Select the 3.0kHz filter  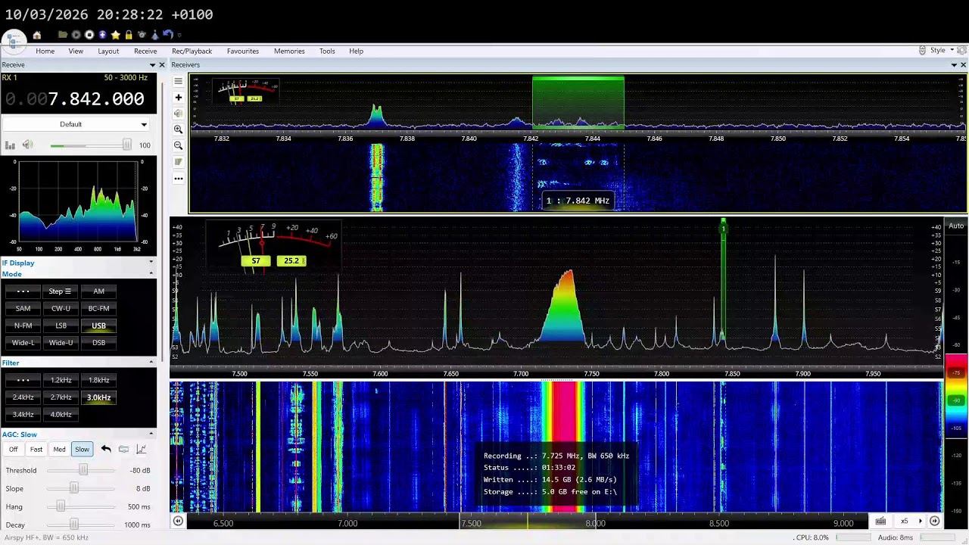tap(98, 397)
